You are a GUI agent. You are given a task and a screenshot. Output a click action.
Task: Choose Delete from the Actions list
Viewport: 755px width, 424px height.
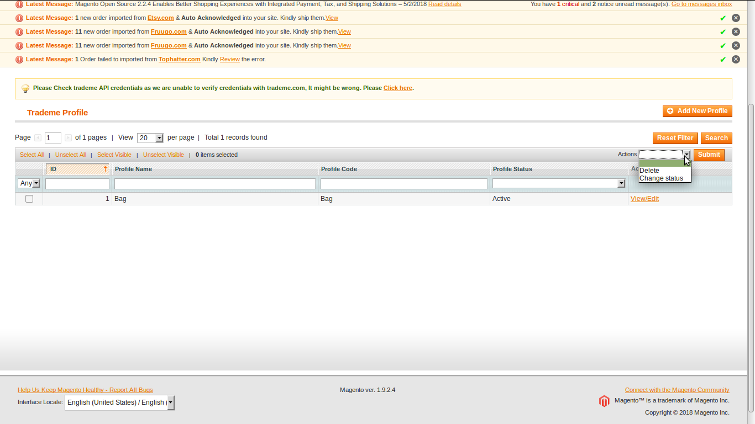tap(665, 171)
